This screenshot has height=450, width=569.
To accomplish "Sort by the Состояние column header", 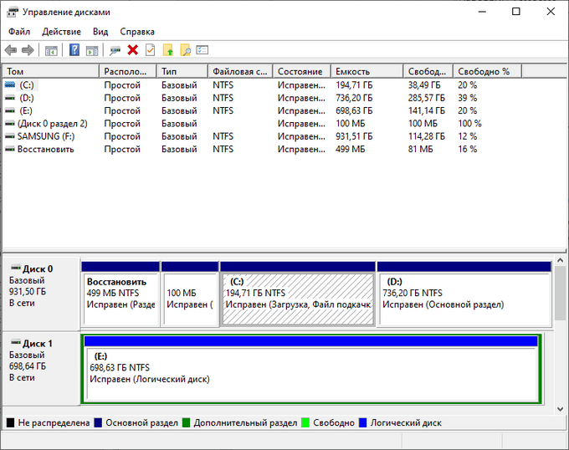I will tap(302, 71).
